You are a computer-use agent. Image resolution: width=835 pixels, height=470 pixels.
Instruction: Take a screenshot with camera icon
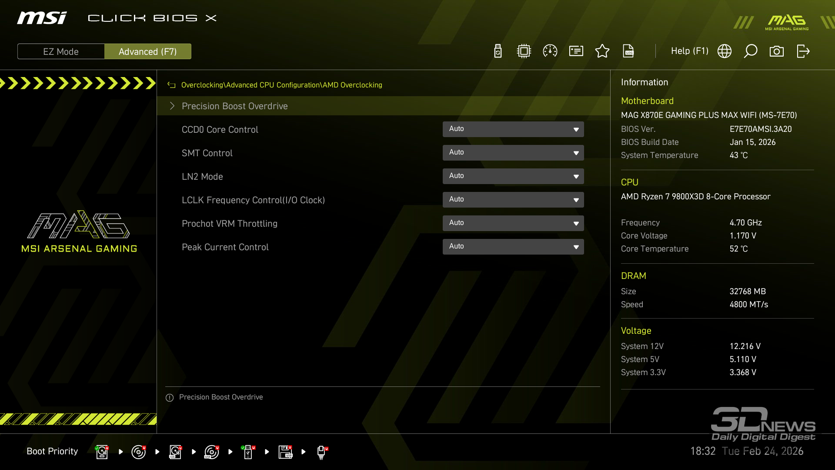click(777, 51)
